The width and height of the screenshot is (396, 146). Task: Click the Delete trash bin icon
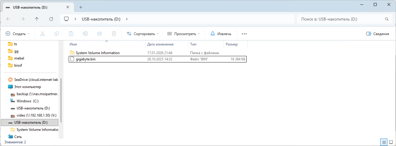coord(114,34)
